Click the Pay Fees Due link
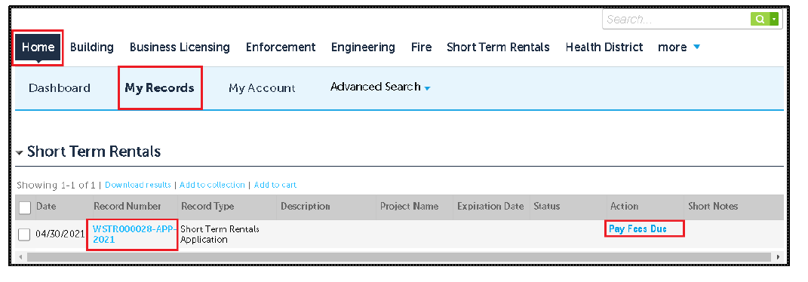The image size is (808, 282). click(637, 228)
